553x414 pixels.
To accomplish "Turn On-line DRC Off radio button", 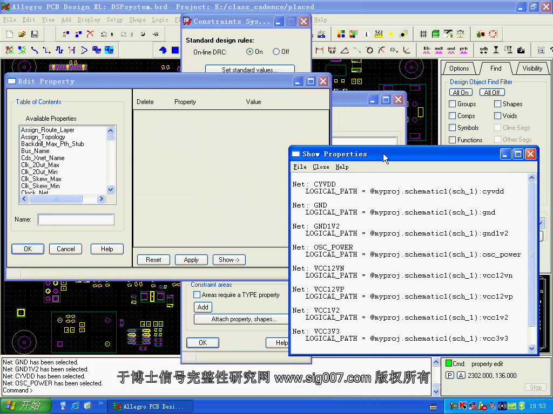I will coord(276,52).
